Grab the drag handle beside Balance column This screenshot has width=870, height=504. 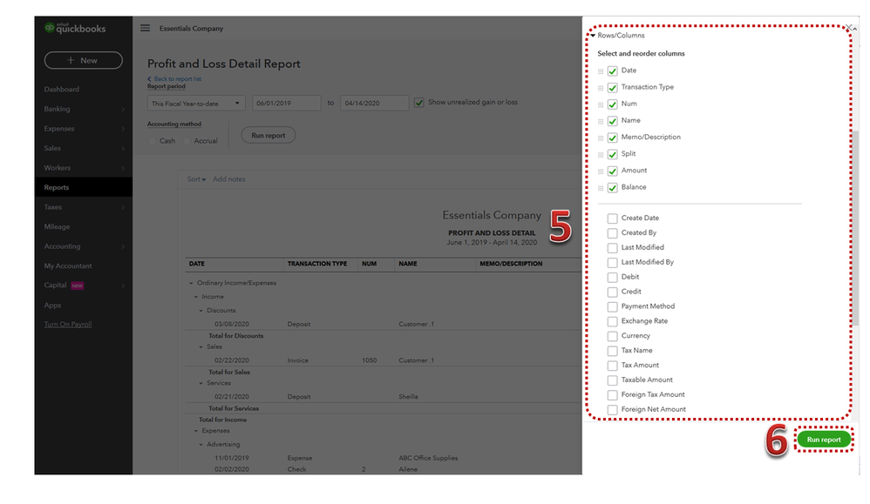click(601, 188)
